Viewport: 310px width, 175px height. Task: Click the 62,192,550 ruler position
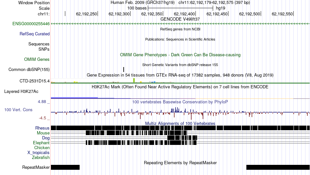282,14
